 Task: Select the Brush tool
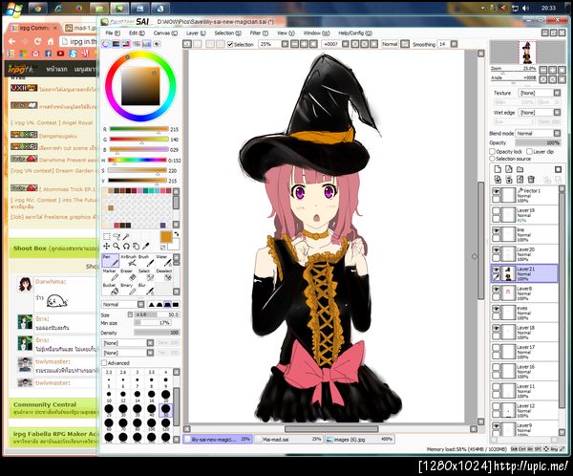point(145,261)
